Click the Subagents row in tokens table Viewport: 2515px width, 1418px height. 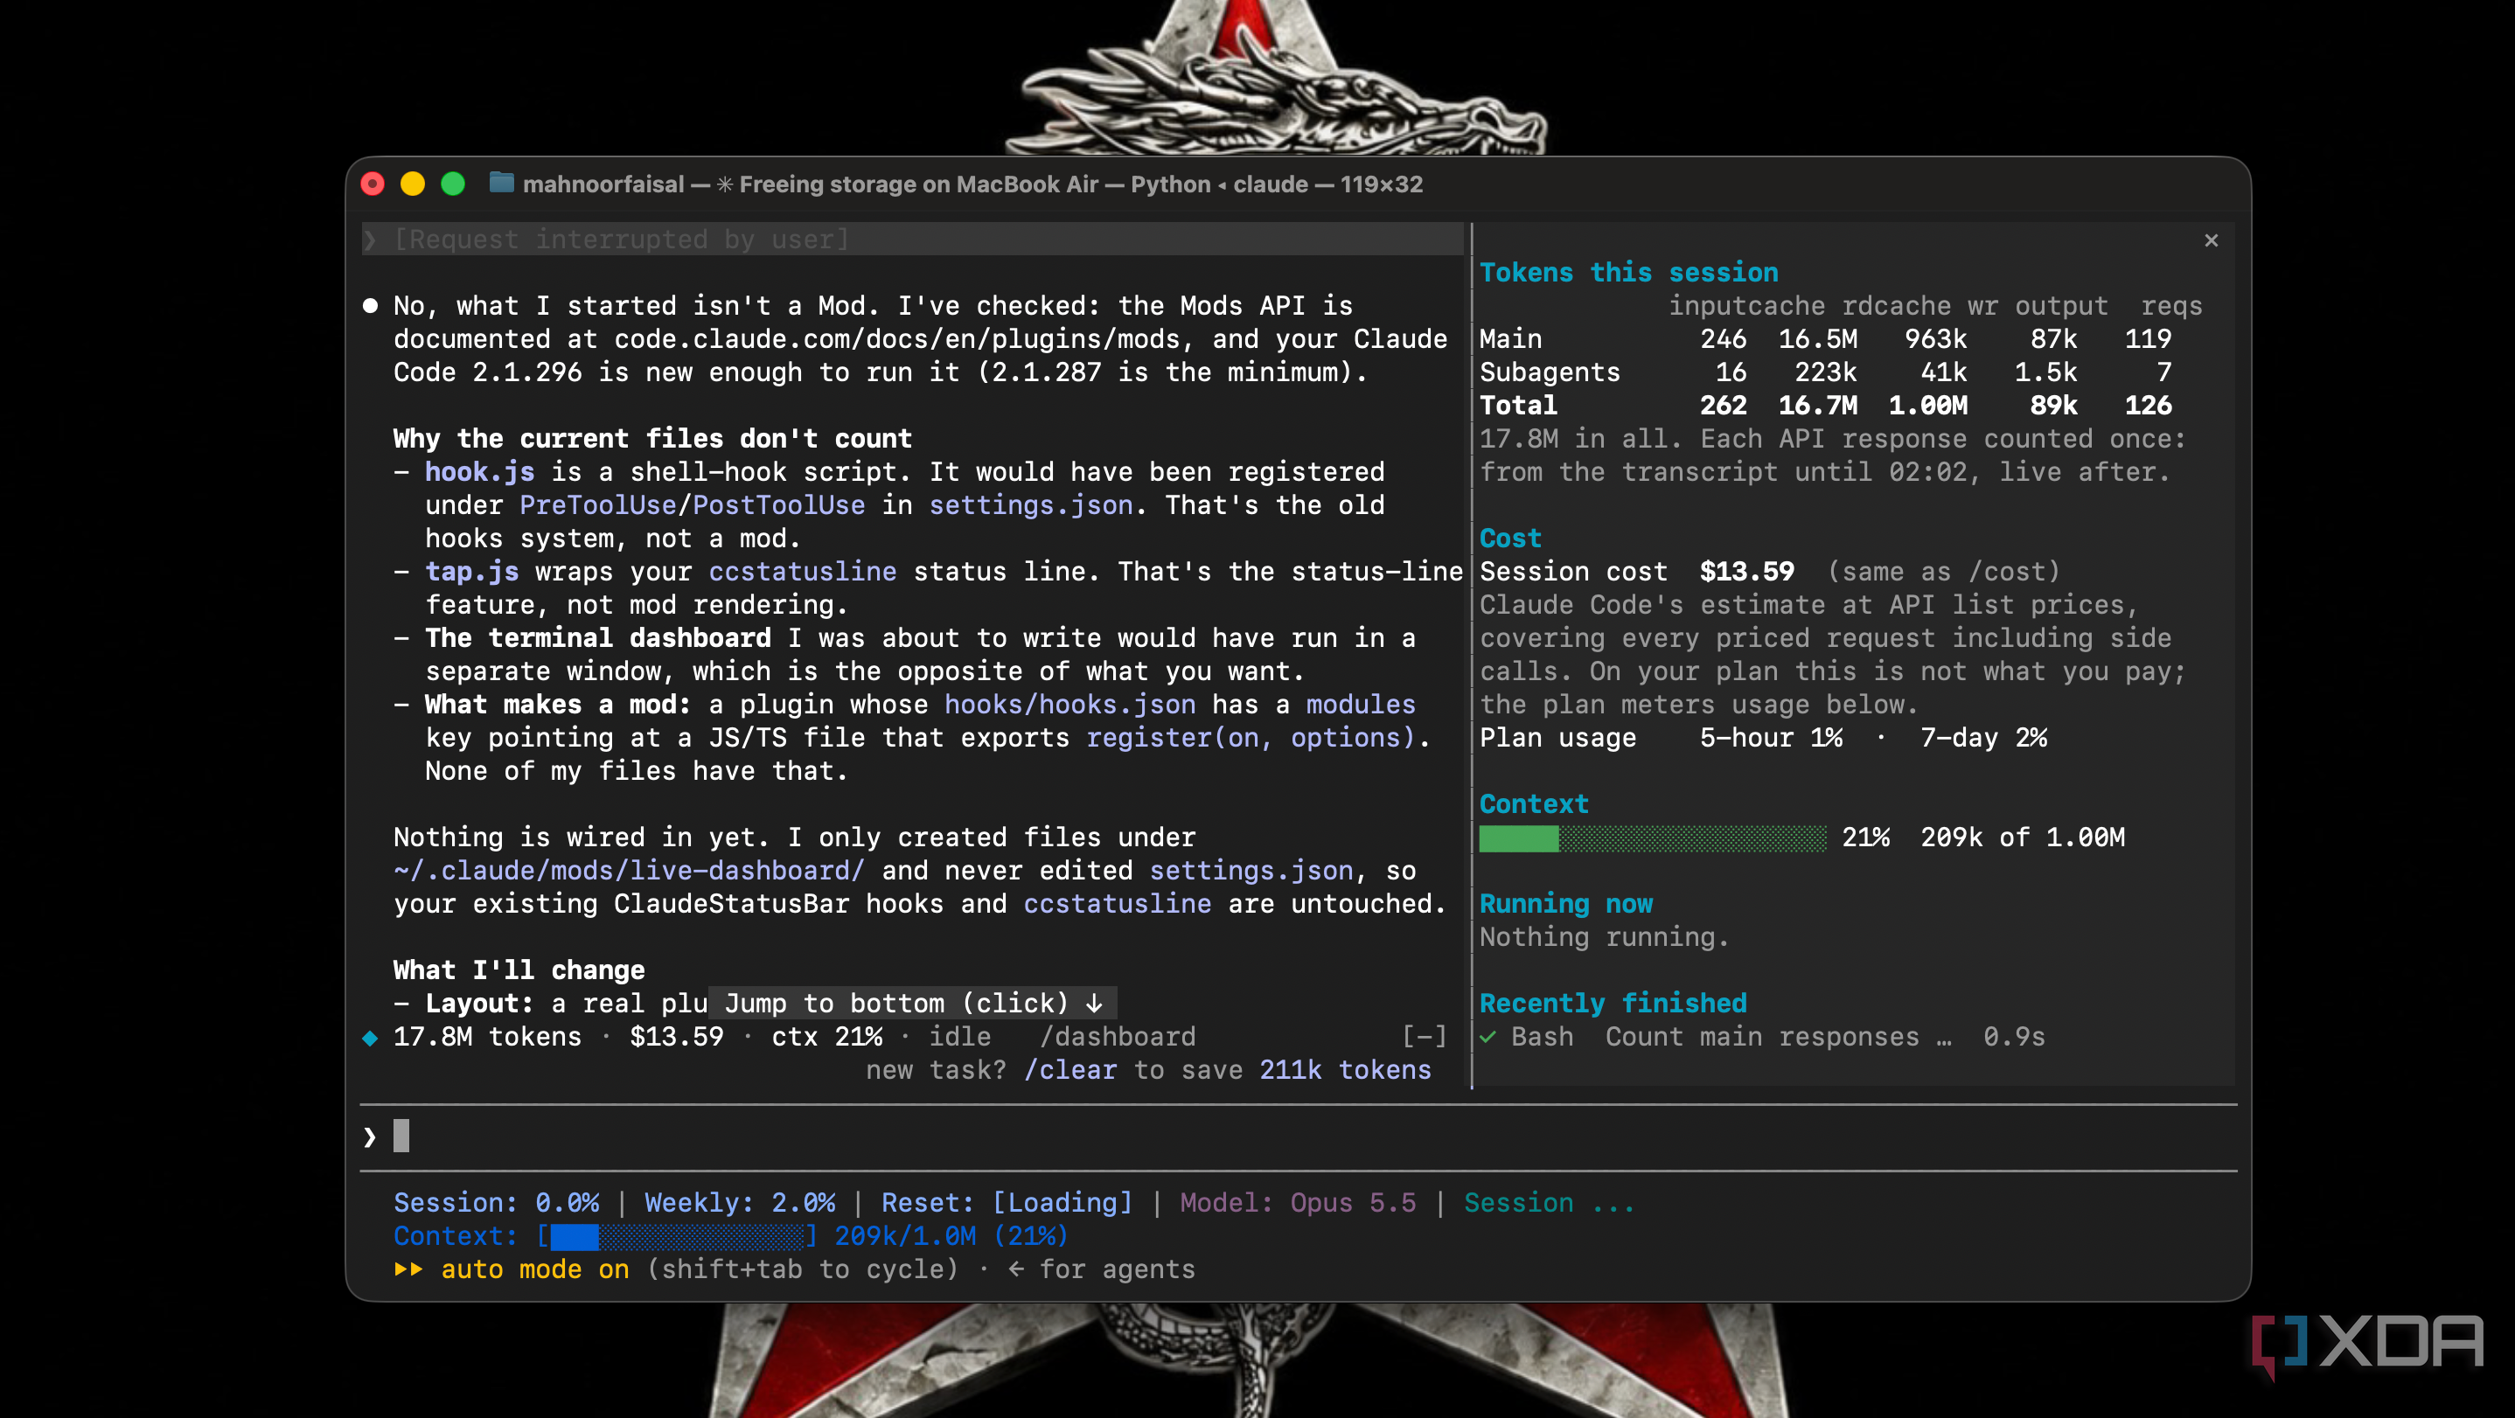1826,372
